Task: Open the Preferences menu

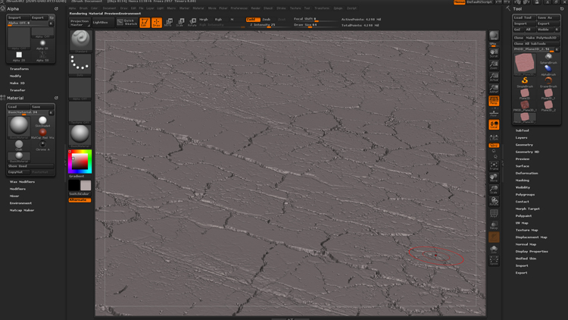Action: pyautogui.click(x=239, y=8)
